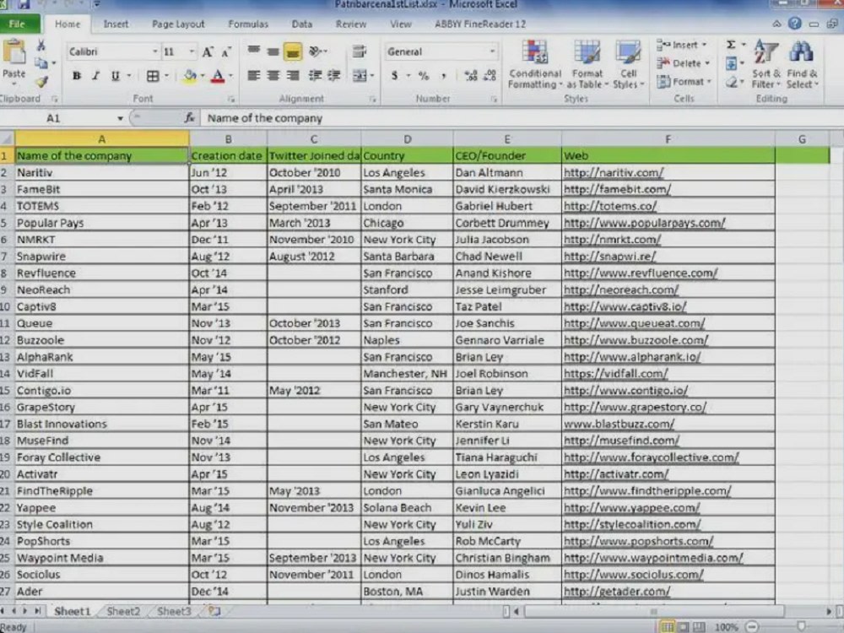Screen dimensions: 844x633
Task: Open Excel Help question mark icon
Action: pyautogui.click(x=794, y=24)
